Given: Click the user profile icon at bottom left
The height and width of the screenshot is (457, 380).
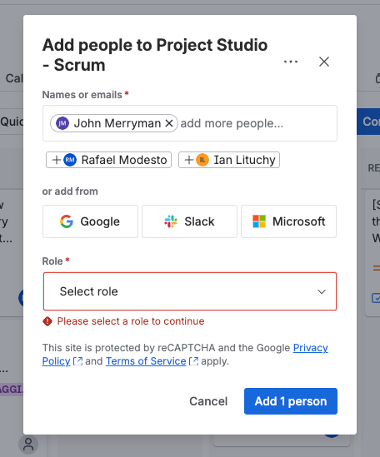Looking at the screenshot, I should 28,445.
